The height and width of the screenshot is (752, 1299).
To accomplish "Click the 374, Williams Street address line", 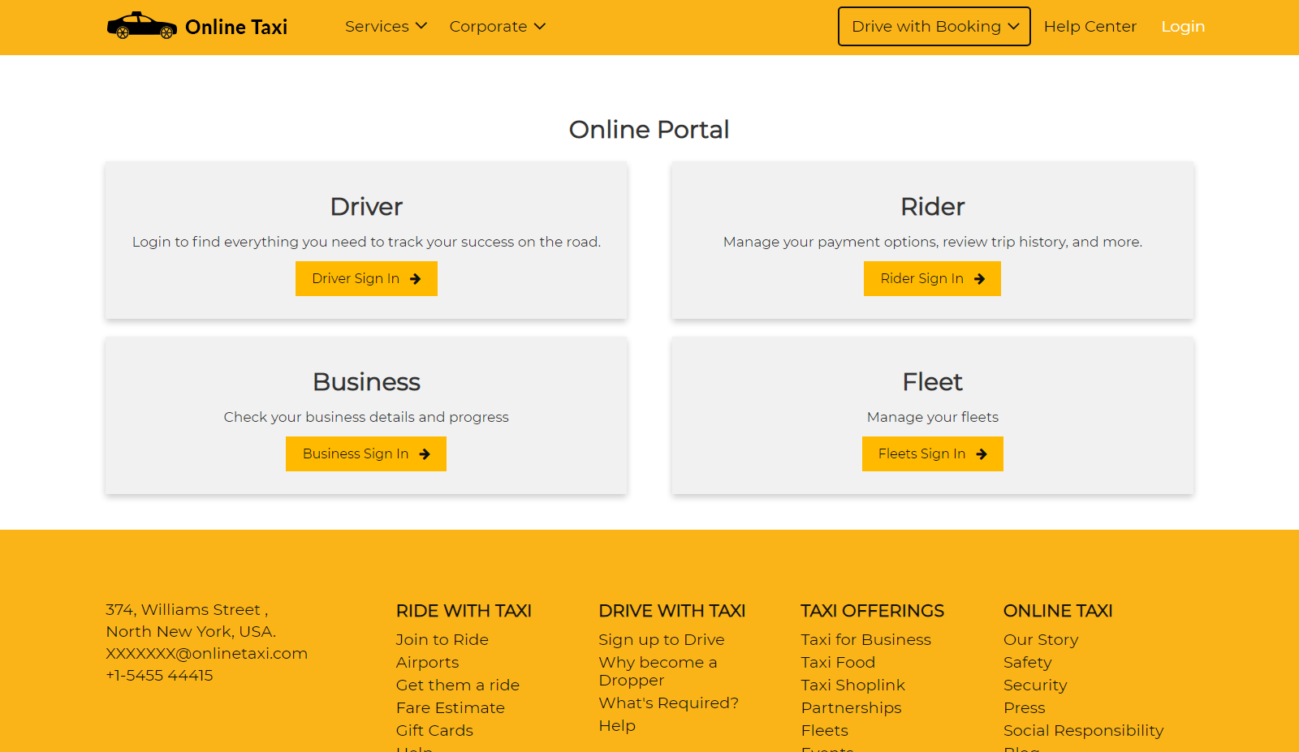I will (x=187, y=610).
